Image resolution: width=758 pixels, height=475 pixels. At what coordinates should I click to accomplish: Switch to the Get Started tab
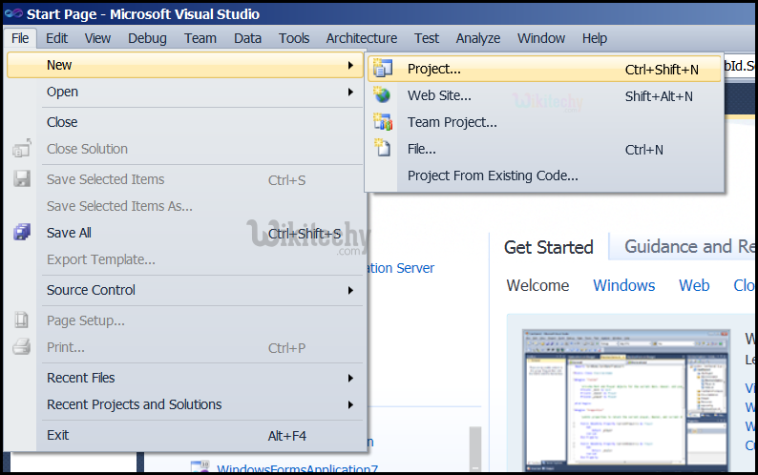pos(549,247)
